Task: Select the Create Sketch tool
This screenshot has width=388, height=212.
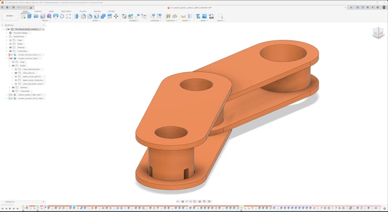Action: tap(23, 16)
